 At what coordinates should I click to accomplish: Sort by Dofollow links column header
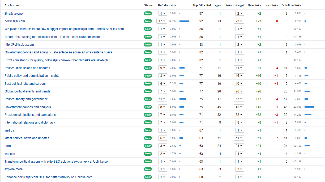(x=291, y=5)
